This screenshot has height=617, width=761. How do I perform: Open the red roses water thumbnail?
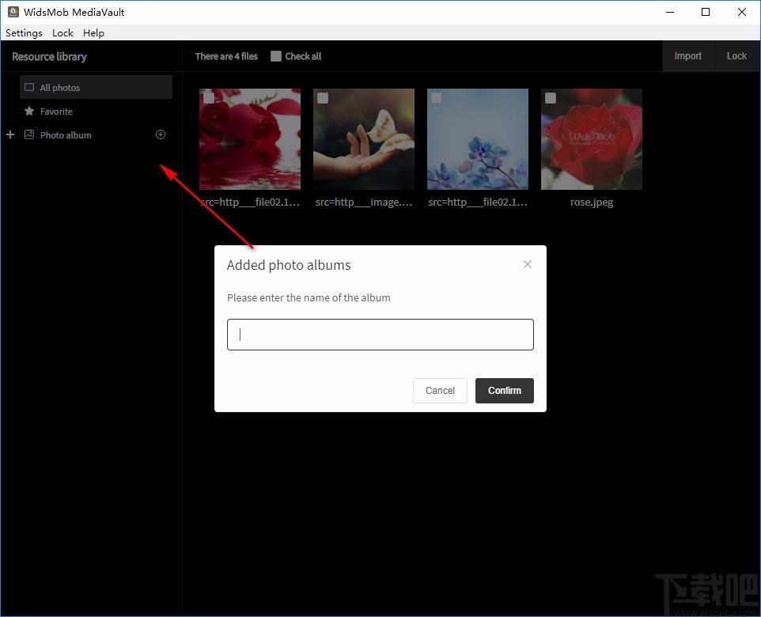pos(250,139)
